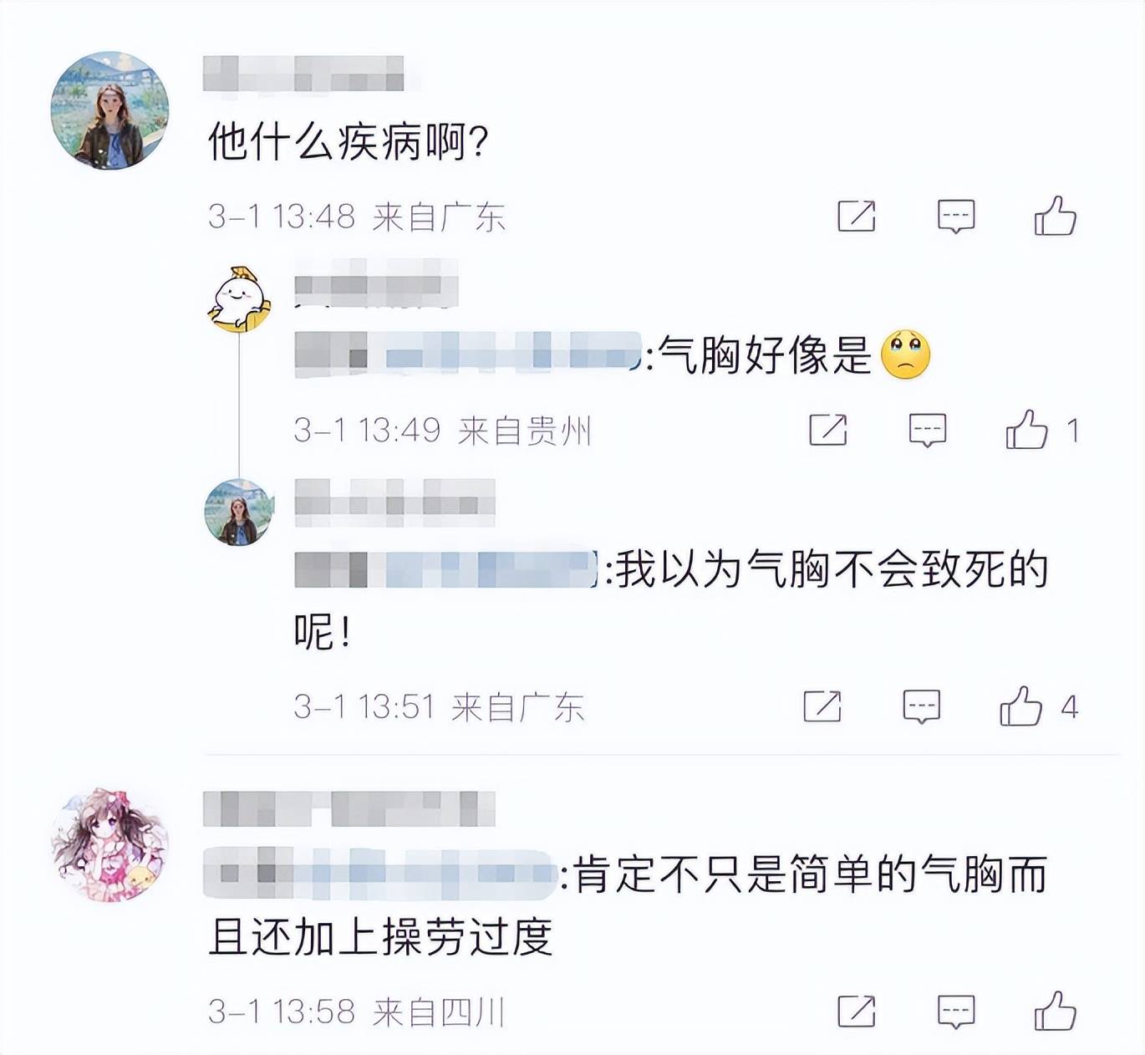The width and height of the screenshot is (1145, 1055).
Task: Open blurred mention before '肯定不只是简单的气胸'
Action: click(x=380, y=874)
